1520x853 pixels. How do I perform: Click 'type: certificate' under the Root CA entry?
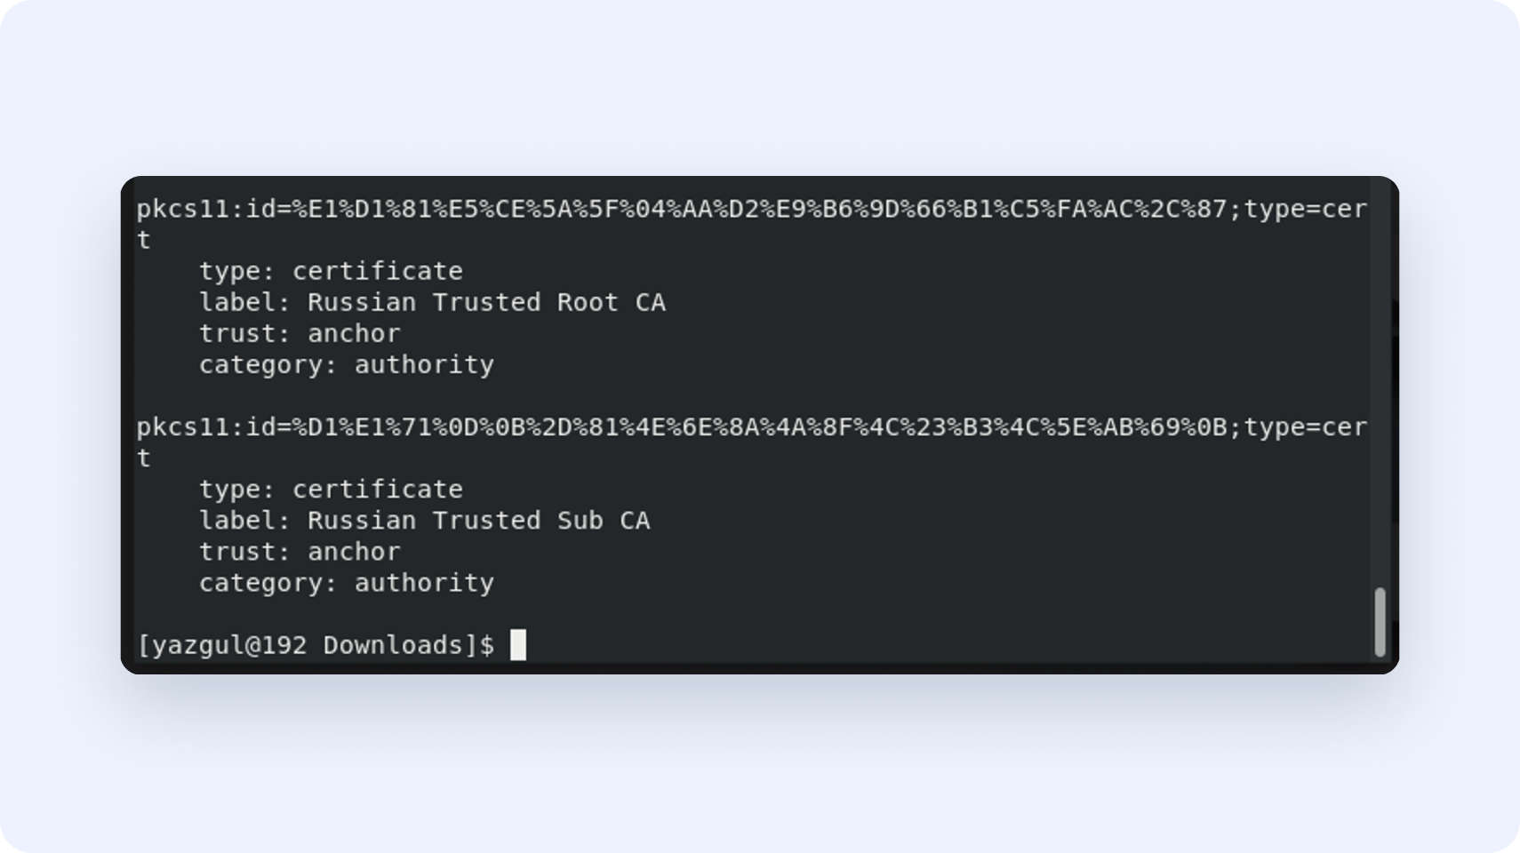pos(331,271)
